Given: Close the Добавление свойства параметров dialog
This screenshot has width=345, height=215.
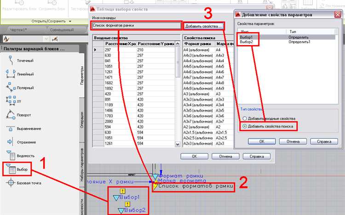Looking at the screenshot, I should [338, 15].
